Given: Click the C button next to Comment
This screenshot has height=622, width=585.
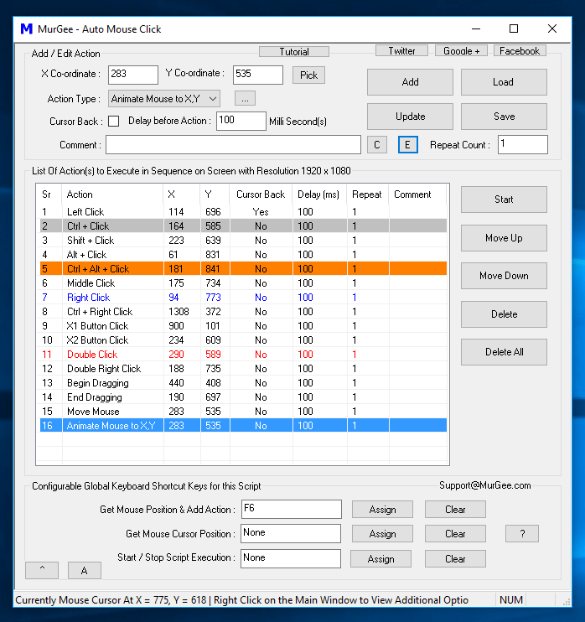Looking at the screenshot, I should [377, 145].
